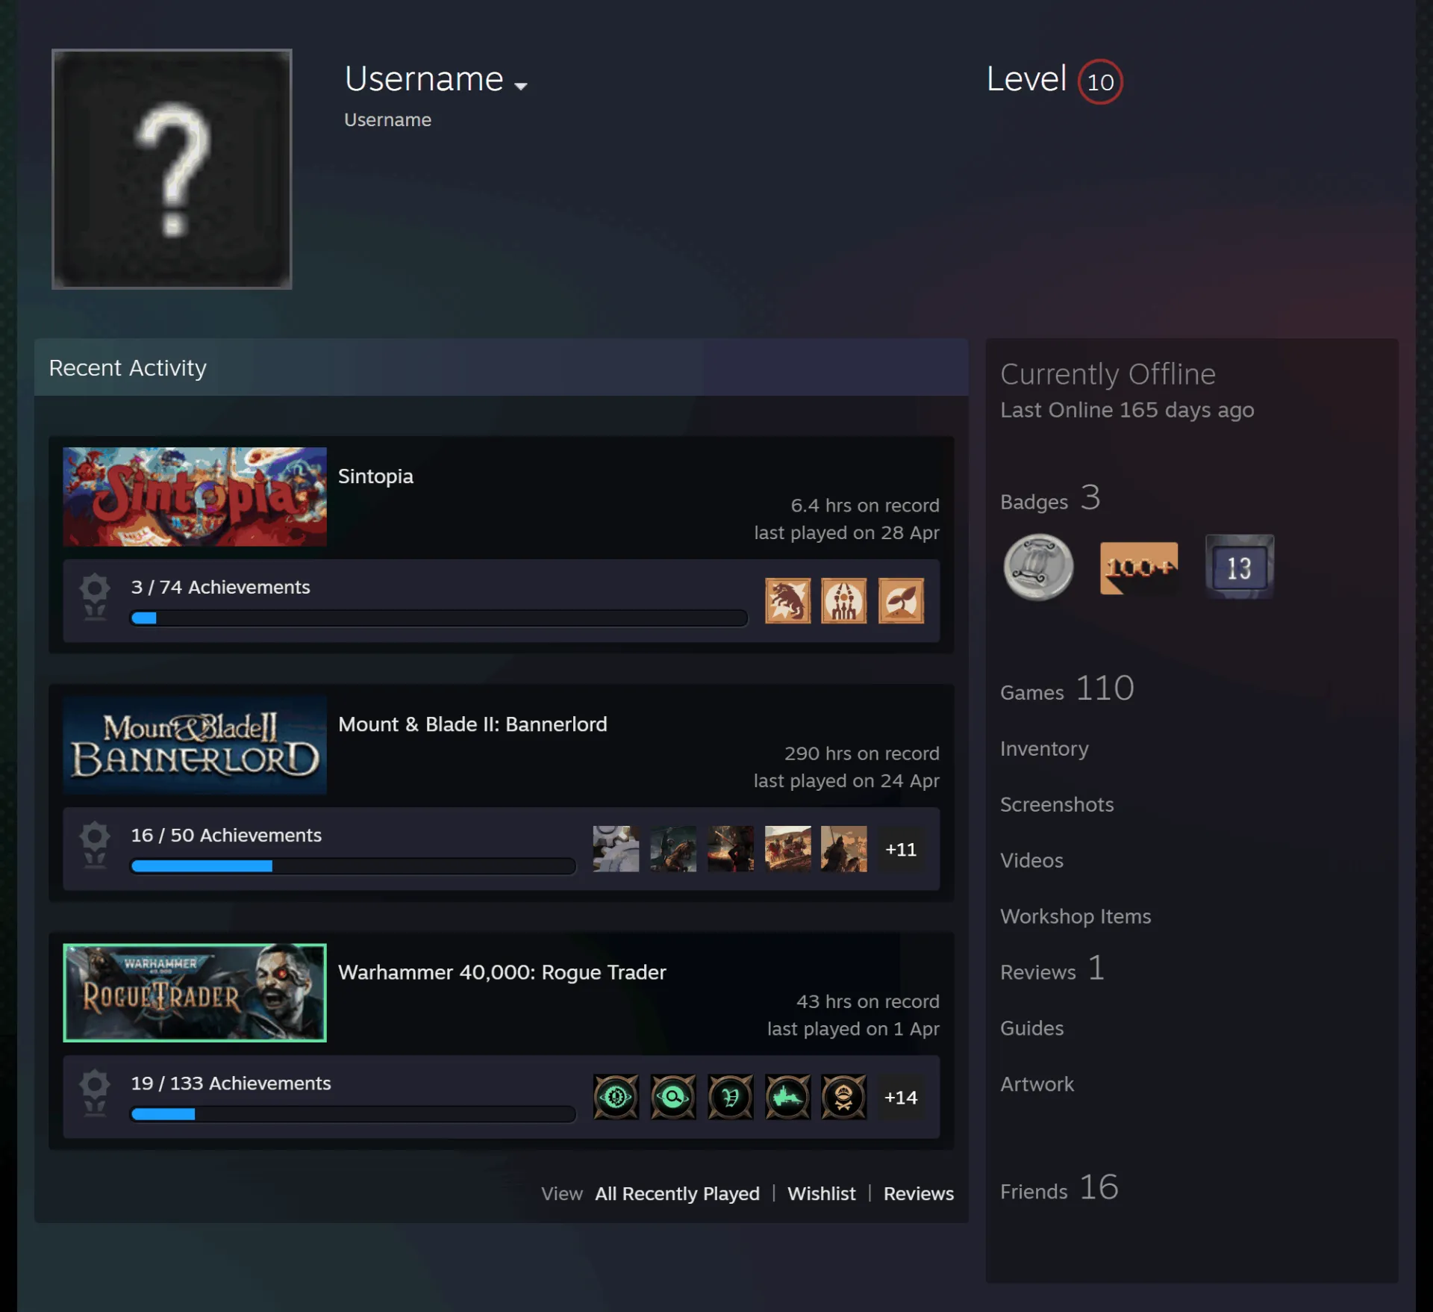Image resolution: width=1433 pixels, height=1312 pixels.
Task: Click the profile avatar placeholder image
Action: pos(172,169)
